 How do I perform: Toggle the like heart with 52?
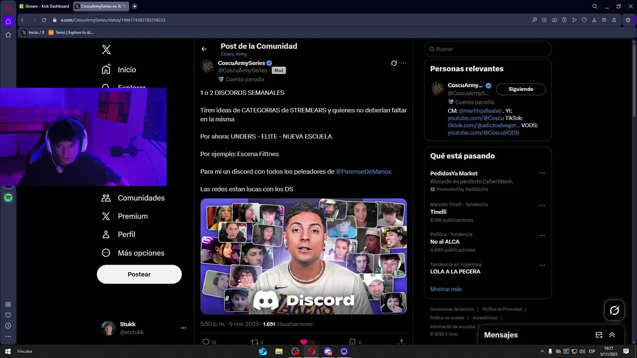[x=304, y=342]
